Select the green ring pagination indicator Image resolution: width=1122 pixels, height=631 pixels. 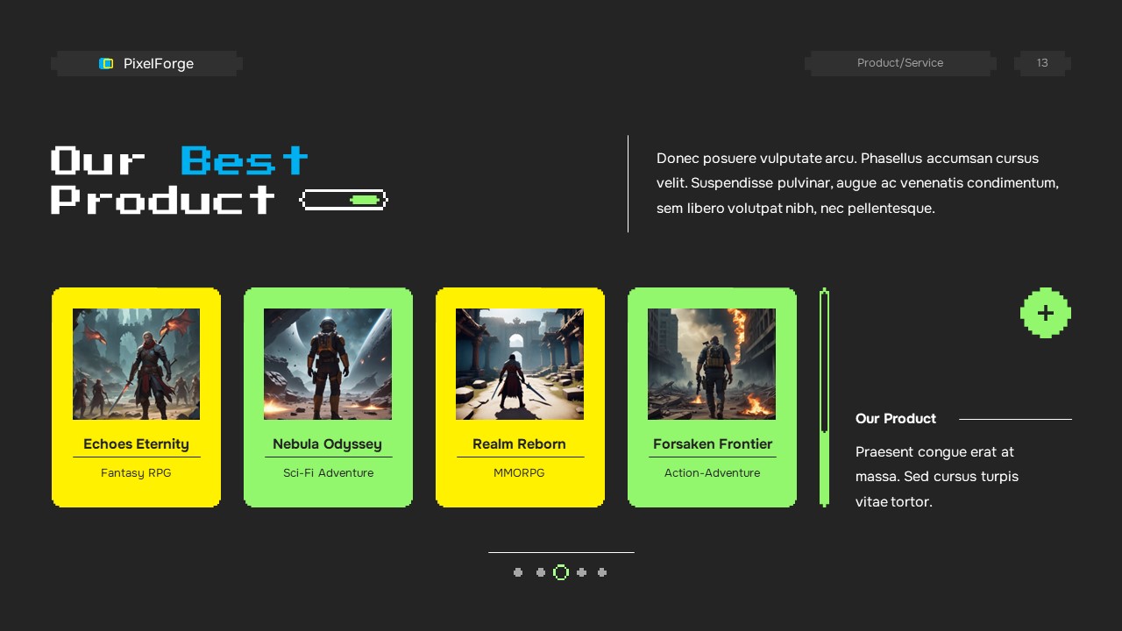[561, 572]
